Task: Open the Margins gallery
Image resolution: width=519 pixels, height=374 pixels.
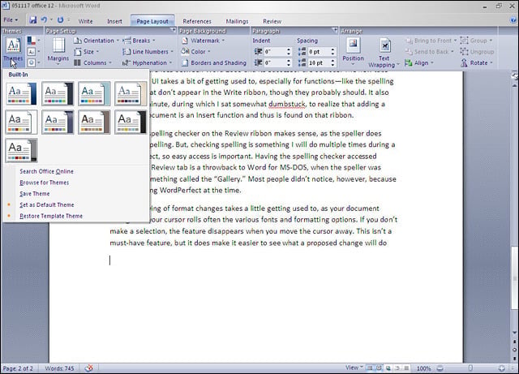Action: pyautogui.click(x=58, y=50)
